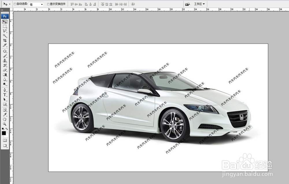
Task: Click the Honda emblem on the car grille
Action: point(241,117)
